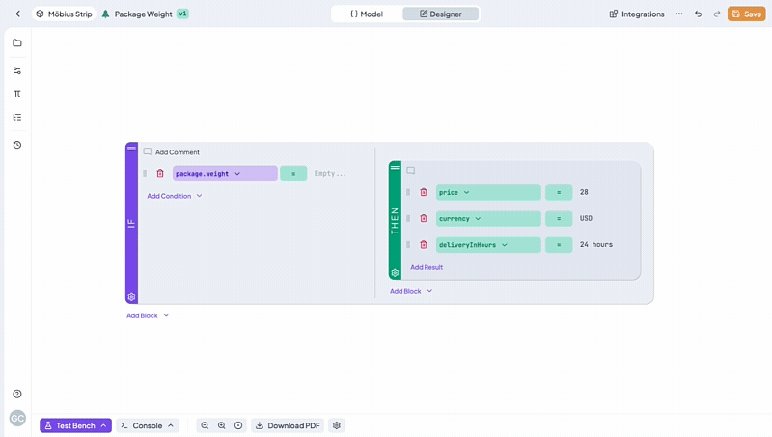772x437 pixels.
Task: Expand the package.weight field dropdown
Action: [237, 174]
